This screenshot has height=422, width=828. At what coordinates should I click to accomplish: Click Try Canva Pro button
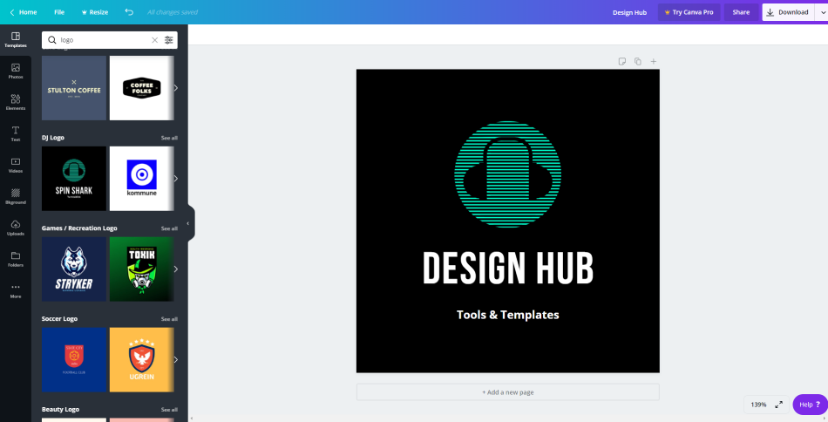click(689, 12)
